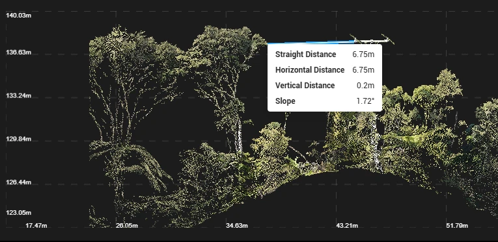
Task: Click the 133.24m elevation axis label
Action: [19, 95]
